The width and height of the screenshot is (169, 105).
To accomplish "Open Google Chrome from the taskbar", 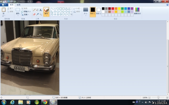I will click(45, 102).
